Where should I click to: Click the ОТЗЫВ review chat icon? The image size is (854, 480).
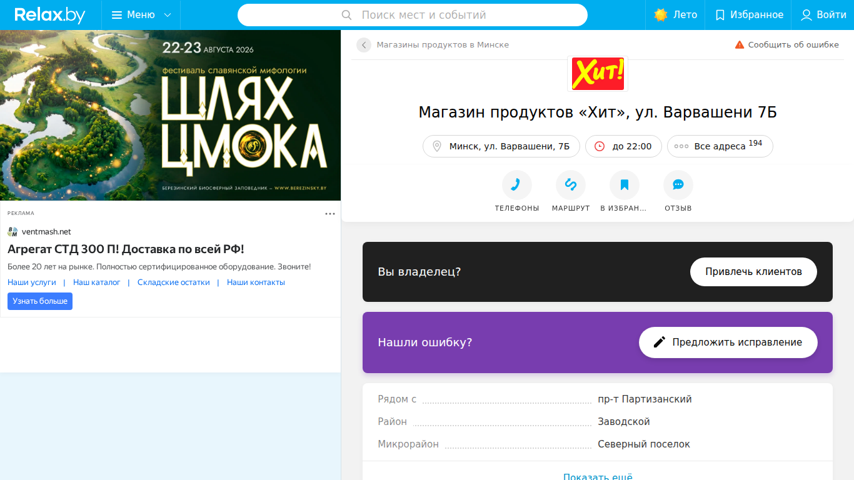(678, 185)
